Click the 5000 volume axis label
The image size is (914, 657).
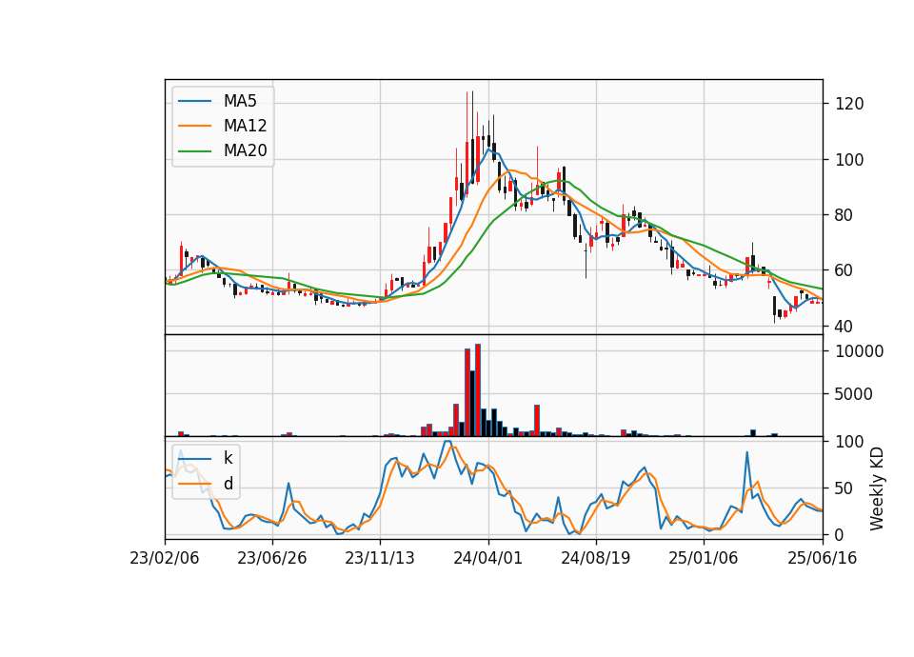854,394
